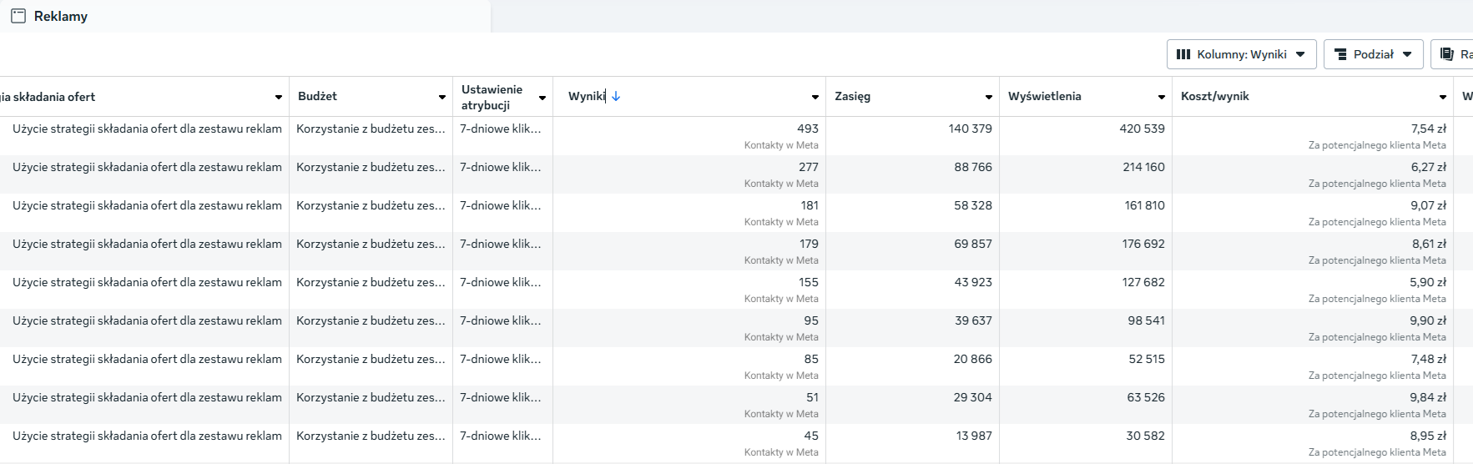Open Zasięg column dropdown arrow

[989, 97]
